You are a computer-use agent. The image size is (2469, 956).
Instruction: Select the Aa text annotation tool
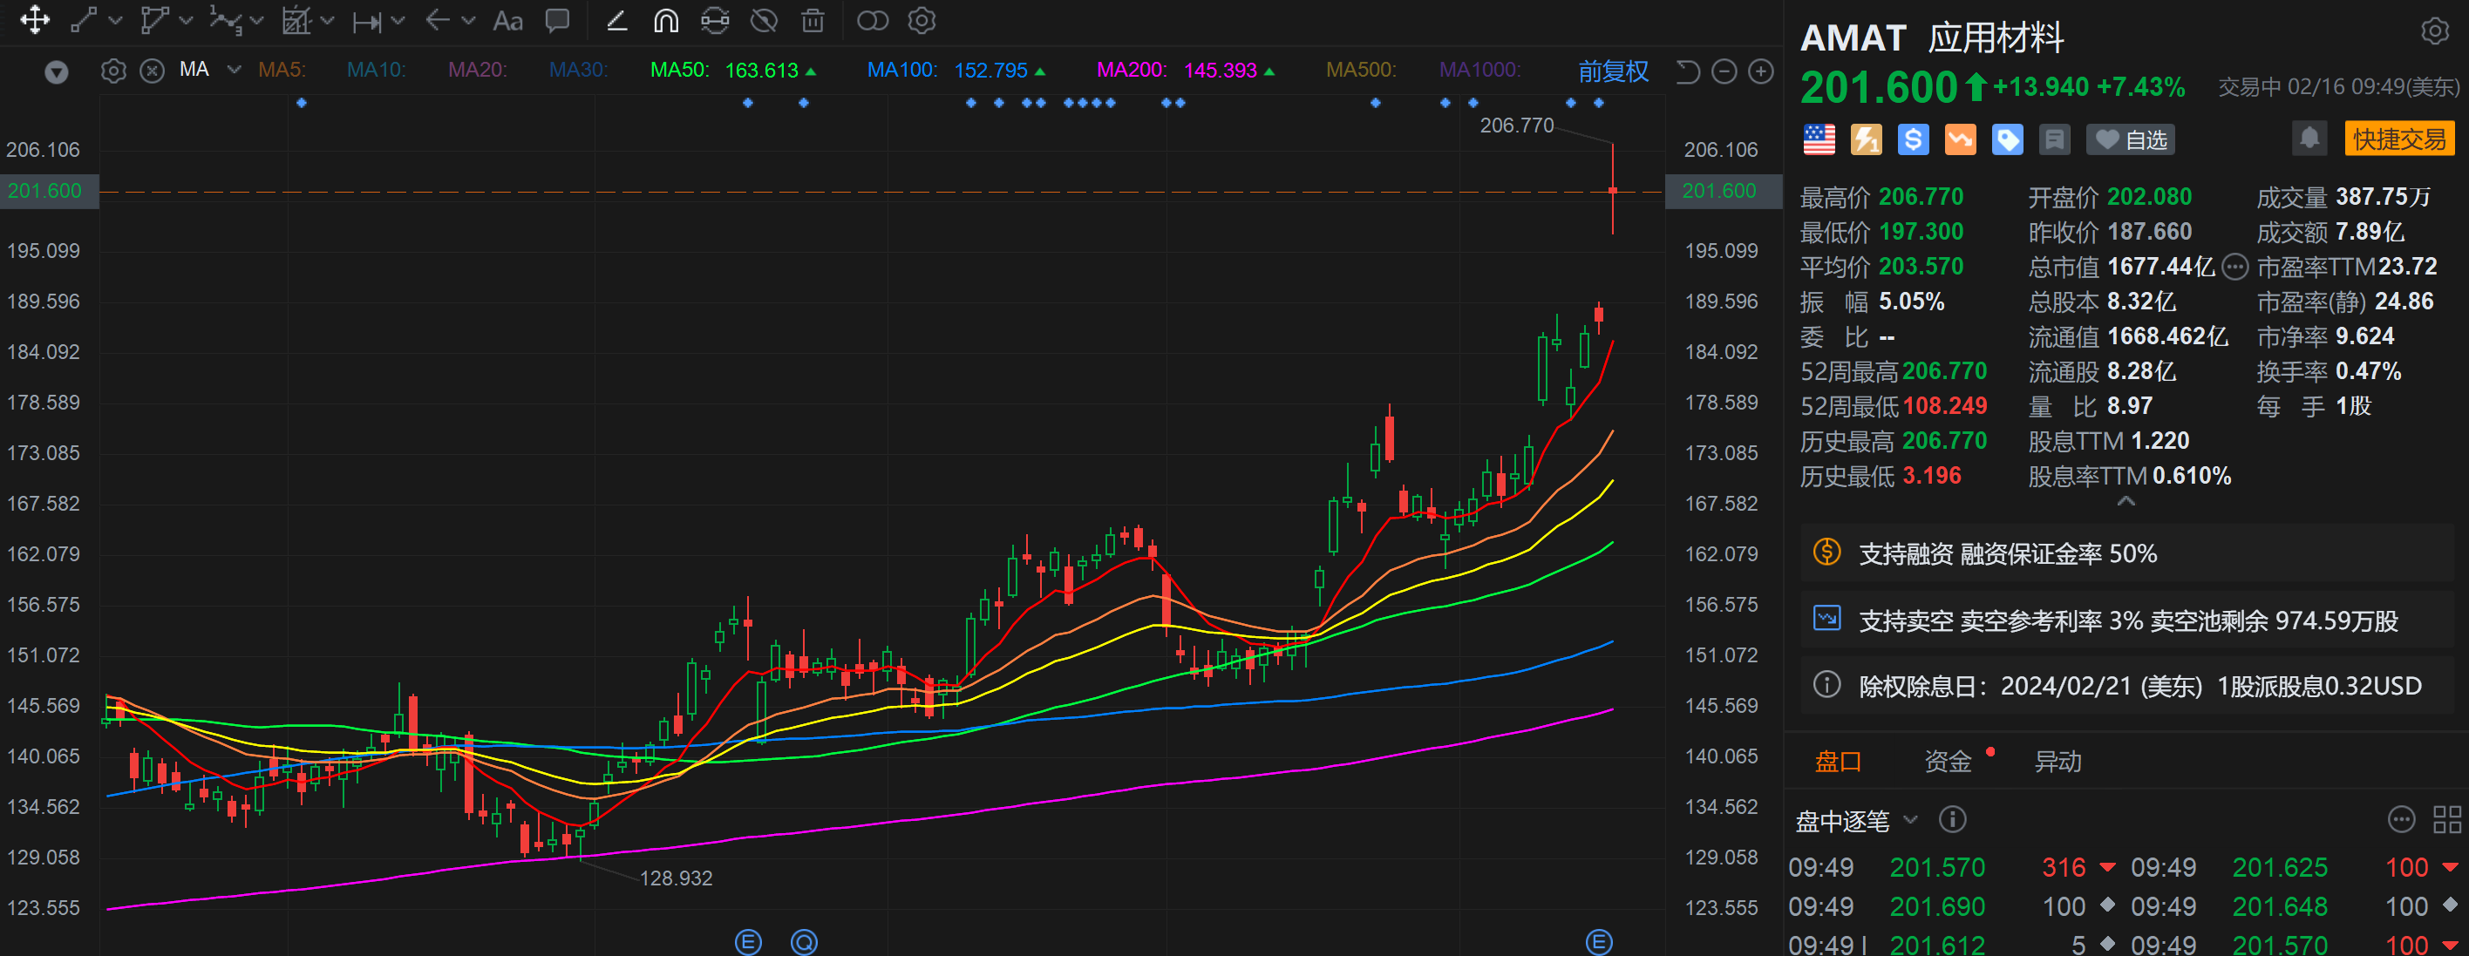[508, 21]
